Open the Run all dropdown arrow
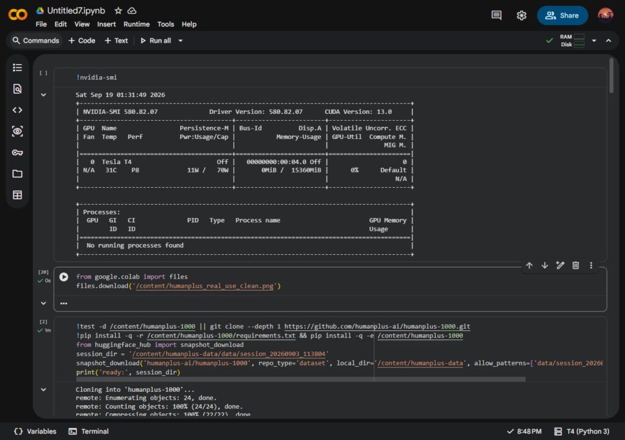 tap(180, 41)
